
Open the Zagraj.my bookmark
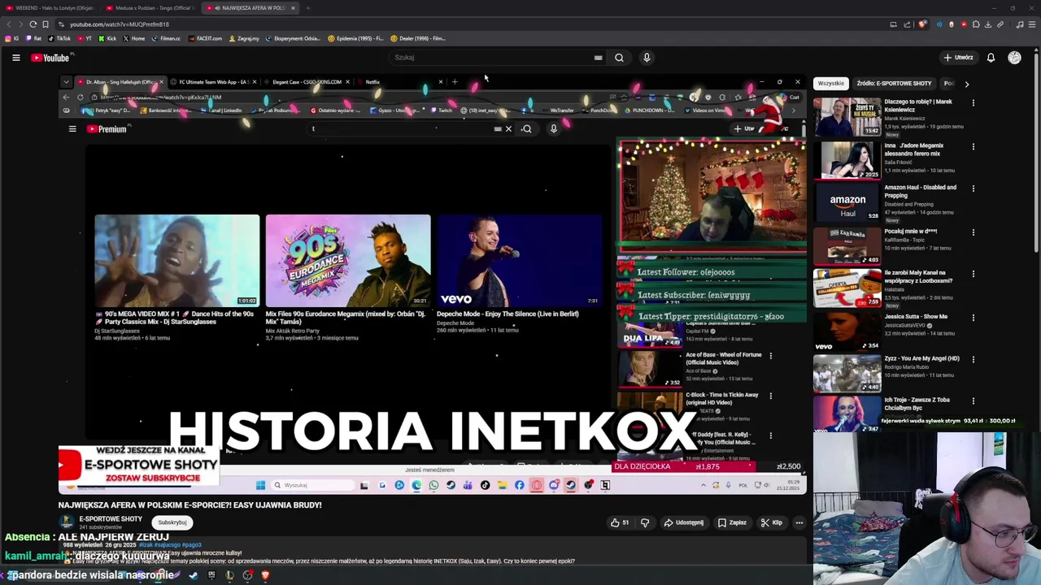[244, 38]
